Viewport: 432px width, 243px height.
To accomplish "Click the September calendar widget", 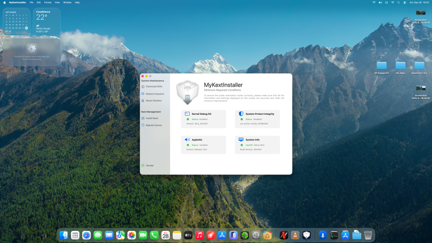I will (16, 22).
